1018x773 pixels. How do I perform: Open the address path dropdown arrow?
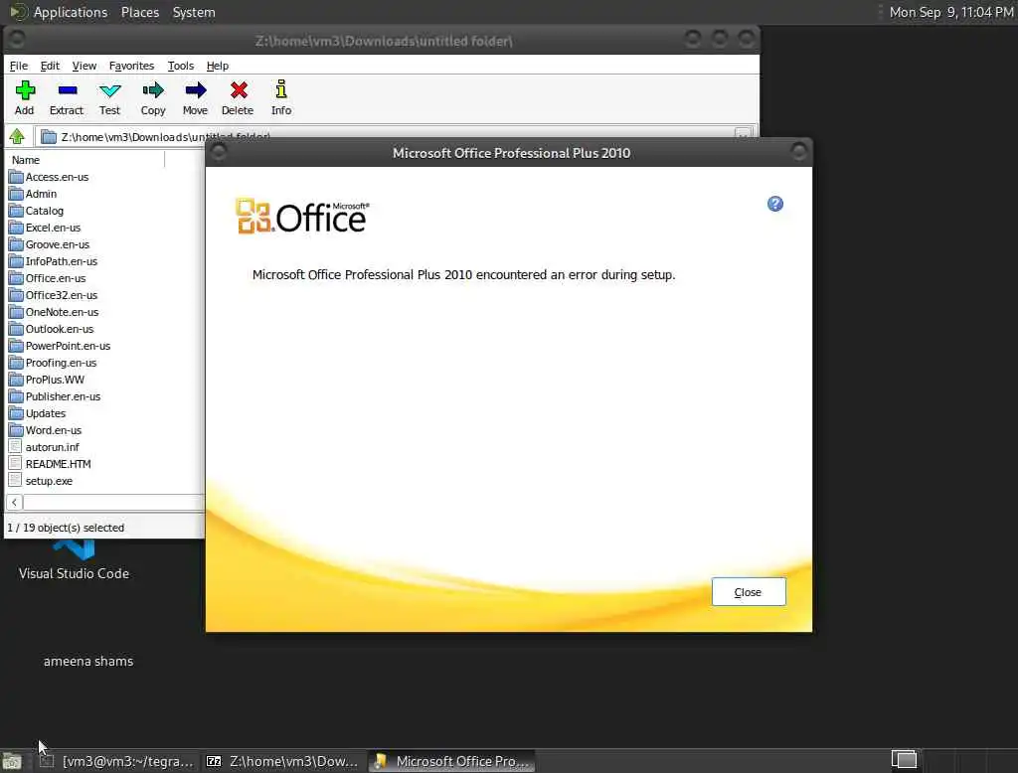(743, 133)
